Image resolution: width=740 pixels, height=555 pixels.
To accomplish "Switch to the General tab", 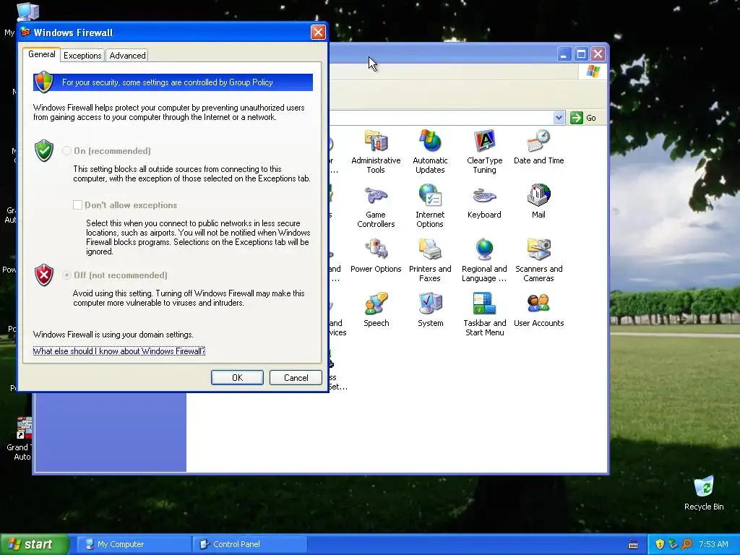I will click(x=41, y=54).
